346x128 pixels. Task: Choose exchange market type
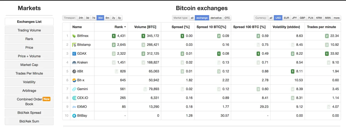(202, 18)
